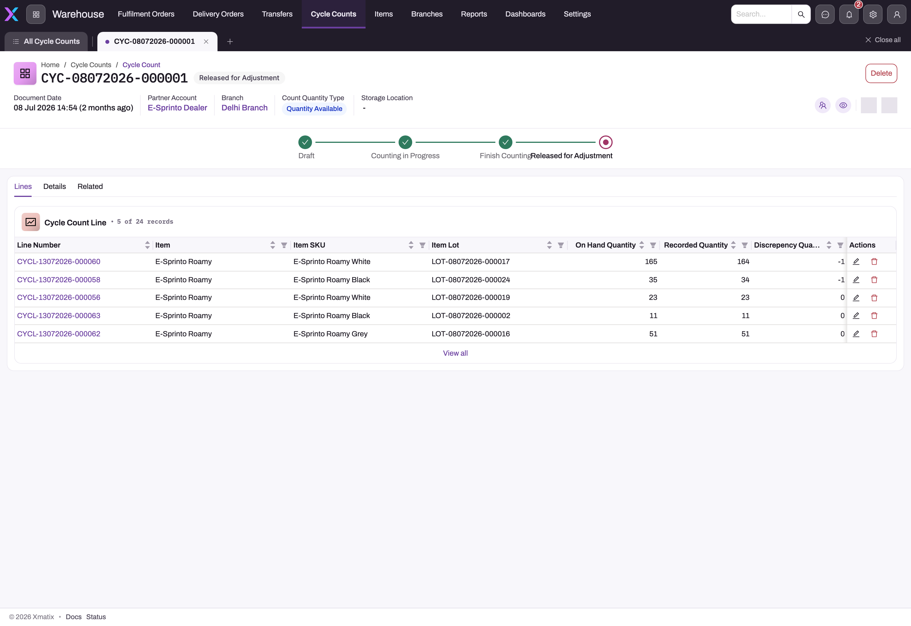This screenshot has width=911, height=626.
Task: Open the notifications bell icon
Action: pos(849,14)
